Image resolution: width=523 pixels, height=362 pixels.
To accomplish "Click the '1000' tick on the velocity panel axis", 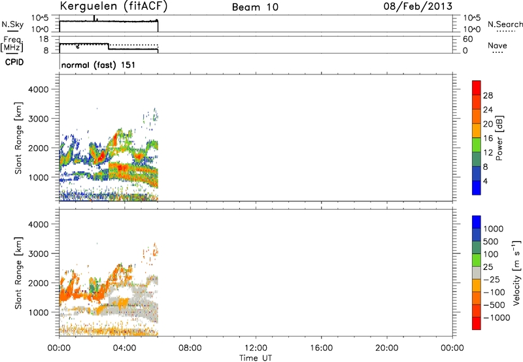I will pyautogui.click(x=38, y=312).
